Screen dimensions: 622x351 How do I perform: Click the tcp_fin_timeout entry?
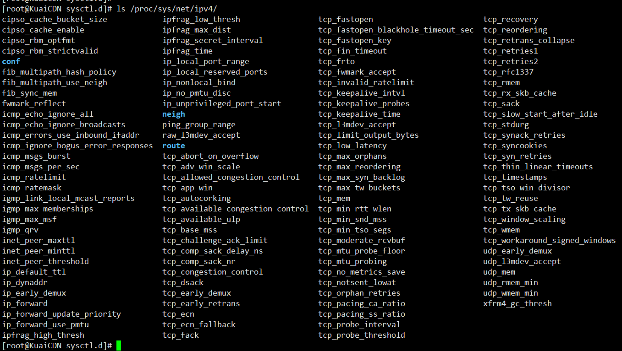(x=352, y=51)
